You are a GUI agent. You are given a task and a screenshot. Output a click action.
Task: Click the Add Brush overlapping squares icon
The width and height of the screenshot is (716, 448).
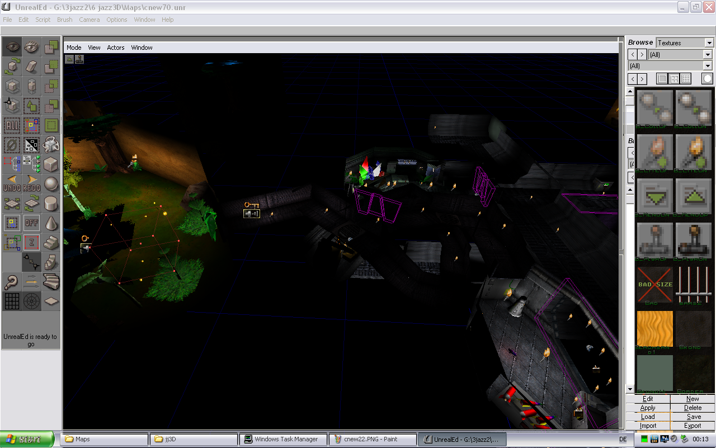[x=51, y=47]
